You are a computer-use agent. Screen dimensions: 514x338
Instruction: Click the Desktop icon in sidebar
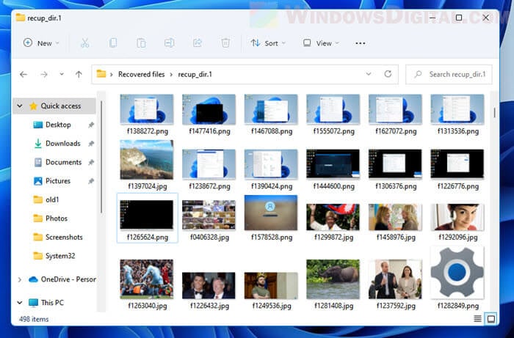38,125
